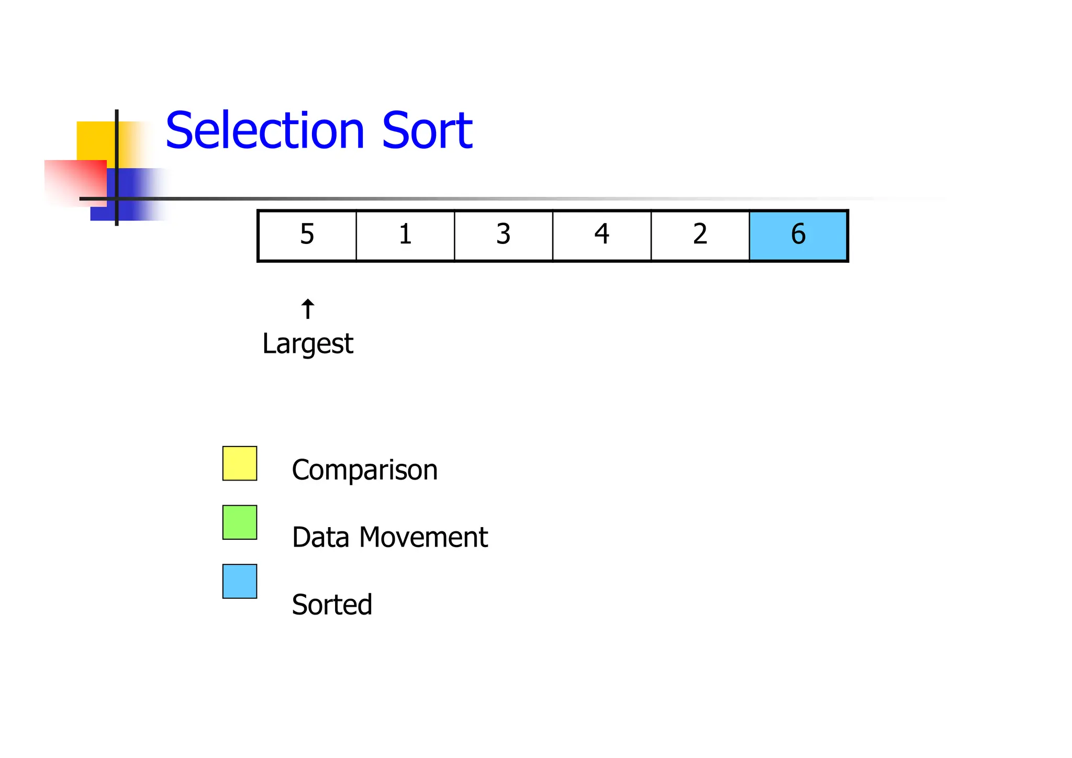This screenshot has width=1072, height=758.
Task: Select the Data Movement legend label
Action: pos(389,537)
